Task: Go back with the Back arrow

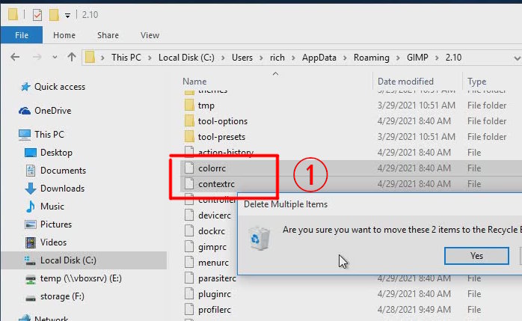Action: click(x=15, y=58)
